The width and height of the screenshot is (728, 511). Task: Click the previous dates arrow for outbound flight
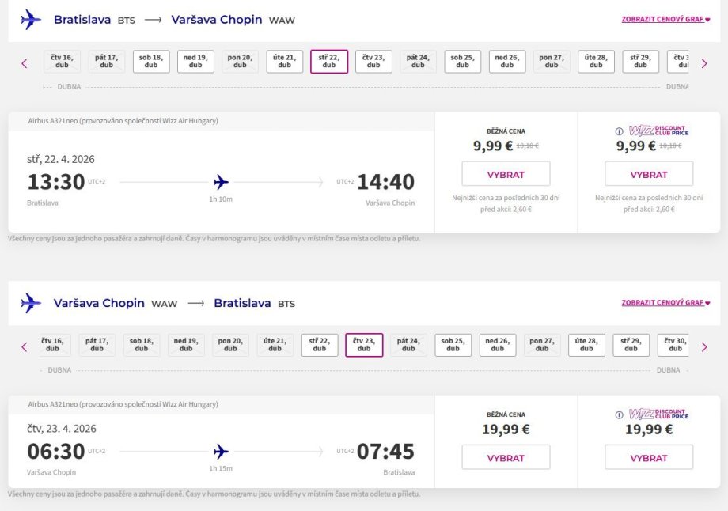(x=25, y=63)
